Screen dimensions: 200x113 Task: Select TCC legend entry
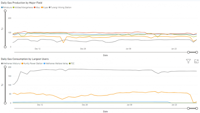click(x=72, y=63)
